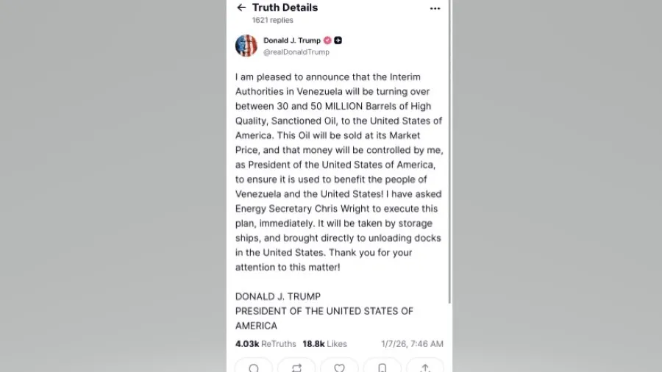Screen dimensions: 662x372
Task: Bookmark this Truth with the bookmark icon
Action: coord(382,367)
